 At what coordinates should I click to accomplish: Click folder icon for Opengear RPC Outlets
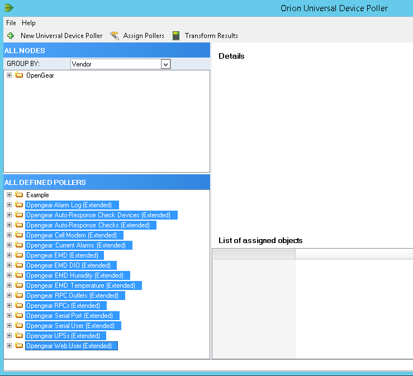(x=19, y=295)
